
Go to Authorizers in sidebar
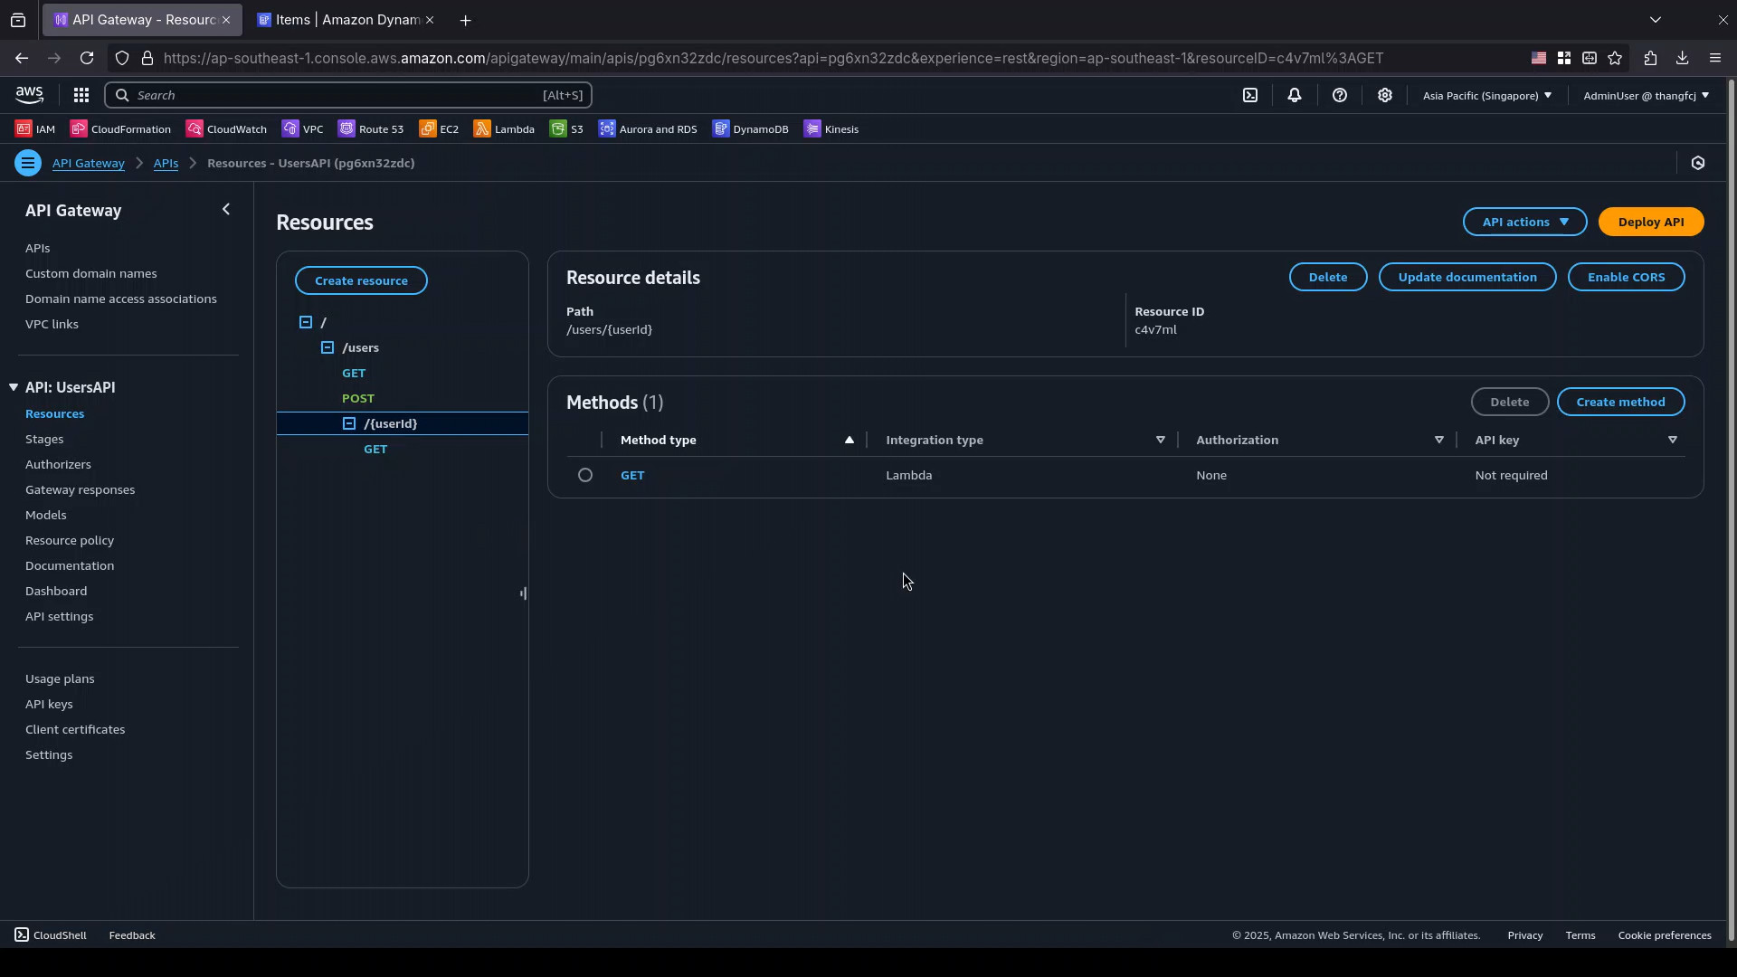click(58, 464)
